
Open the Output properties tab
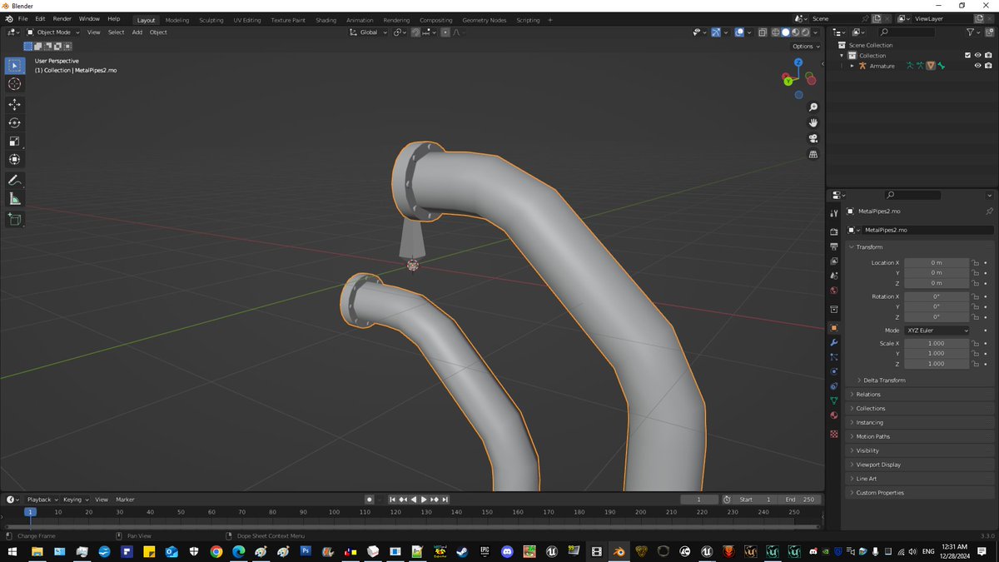833,246
